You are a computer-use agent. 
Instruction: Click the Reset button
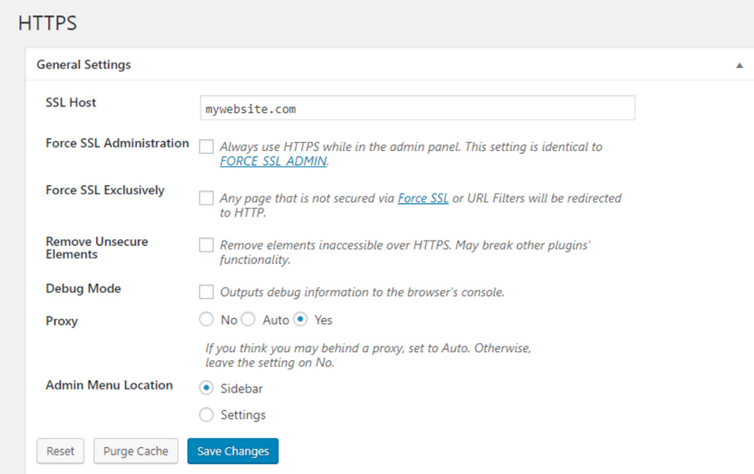(x=60, y=451)
